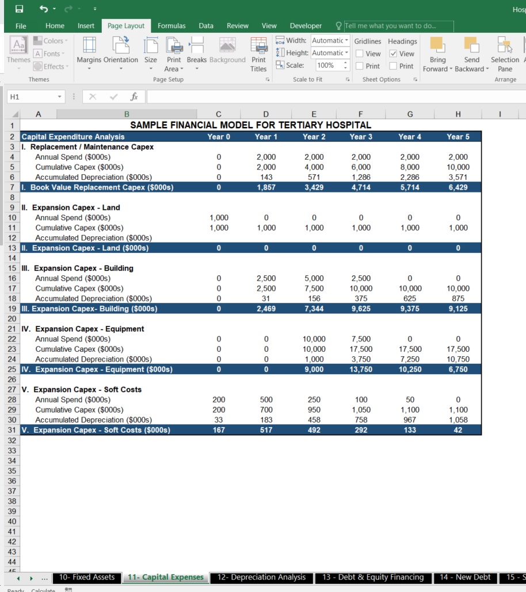Image resolution: width=526 pixels, height=592 pixels.
Task: Launch Sheet Options dialog launcher
Action: click(415, 80)
